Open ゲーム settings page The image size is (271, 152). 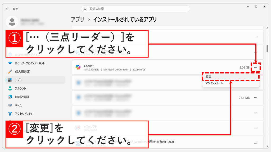pos(35,105)
